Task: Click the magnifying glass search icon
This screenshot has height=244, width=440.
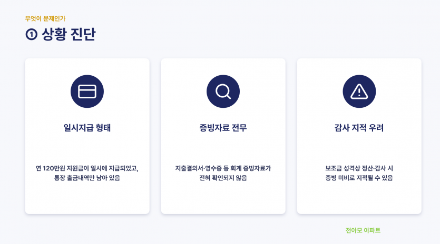Action: coord(223,91)
